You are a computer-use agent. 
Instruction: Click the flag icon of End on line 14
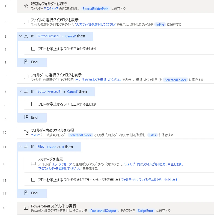click(x=26, y=193)
